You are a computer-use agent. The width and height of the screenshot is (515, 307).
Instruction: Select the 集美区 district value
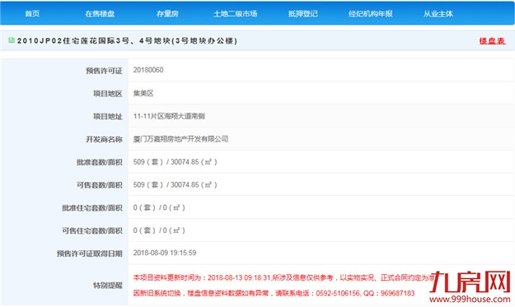pyautogui.click(x=143, y=93)
